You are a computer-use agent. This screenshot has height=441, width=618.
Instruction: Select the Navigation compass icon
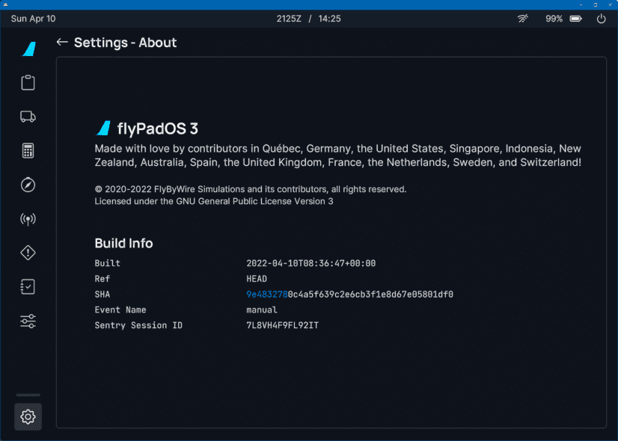pos(28,185)
